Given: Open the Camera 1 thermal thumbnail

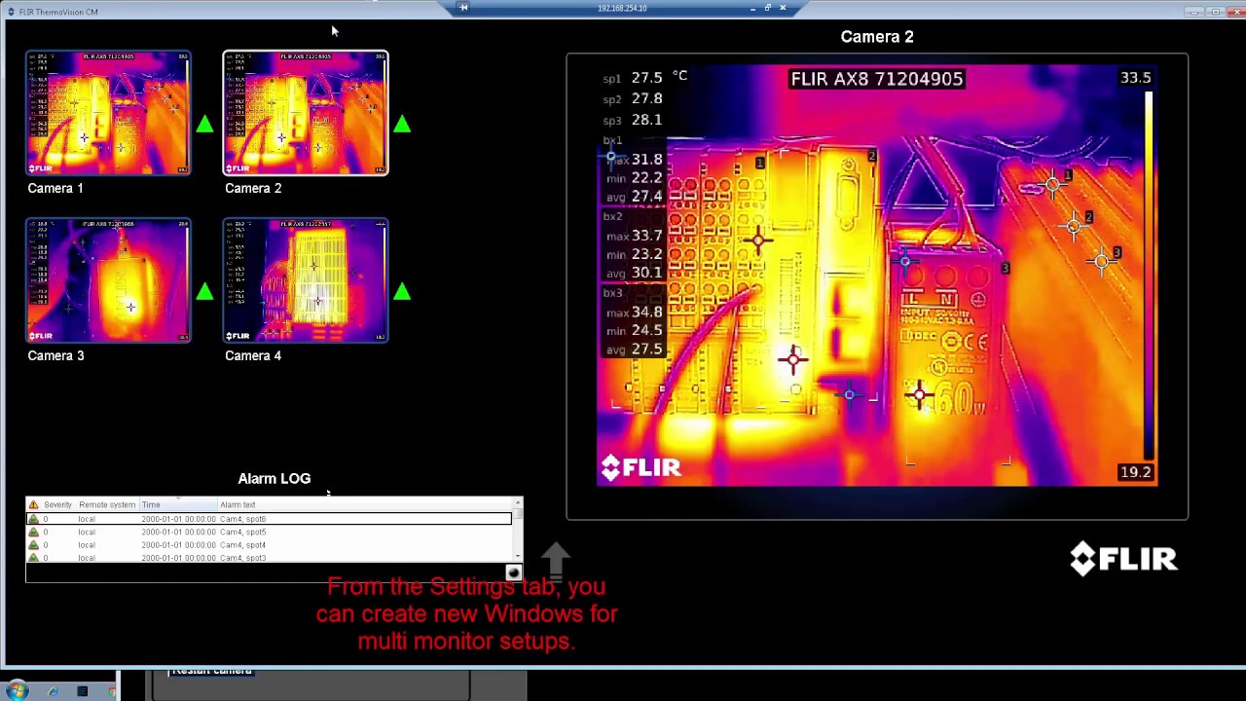Looking at the screenshot, I should pos(108,113).
